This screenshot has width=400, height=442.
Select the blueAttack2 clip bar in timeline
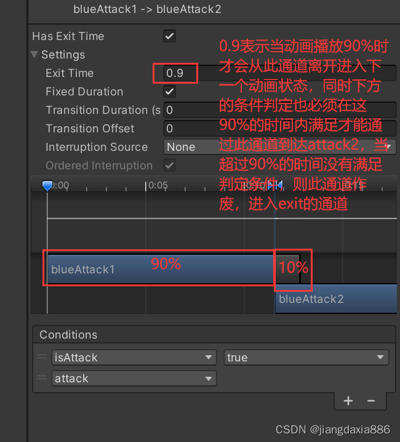pos(336,299)
